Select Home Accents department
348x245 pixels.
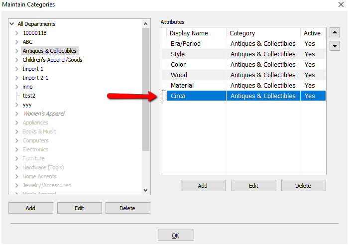[39, 176]
